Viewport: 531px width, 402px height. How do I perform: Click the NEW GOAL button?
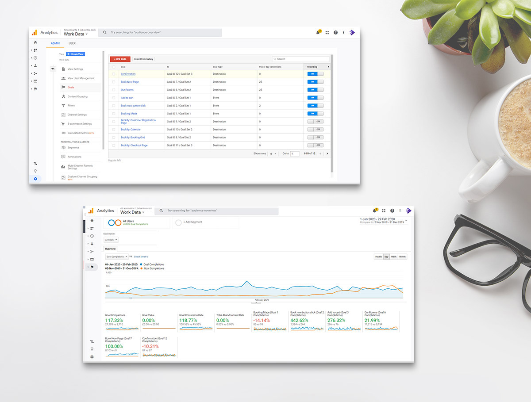point(119,59)
